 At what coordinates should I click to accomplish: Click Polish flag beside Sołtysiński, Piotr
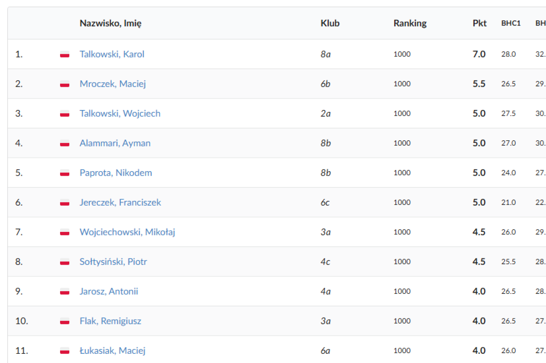pos(65,262)
